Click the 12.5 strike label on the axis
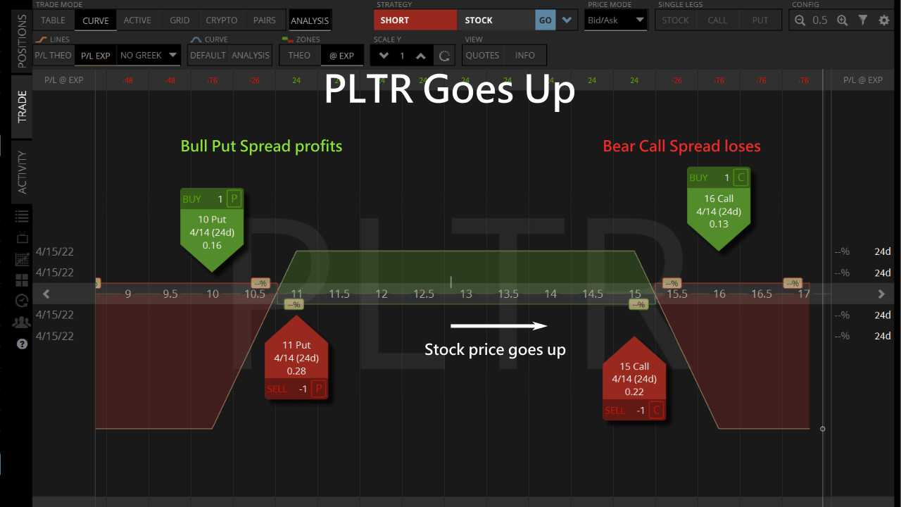901x507 pixels. (424, 294)
